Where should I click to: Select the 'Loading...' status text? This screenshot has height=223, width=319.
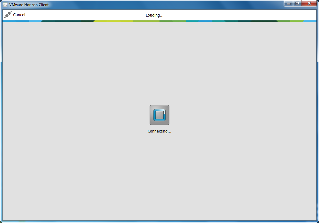(155, 15)
